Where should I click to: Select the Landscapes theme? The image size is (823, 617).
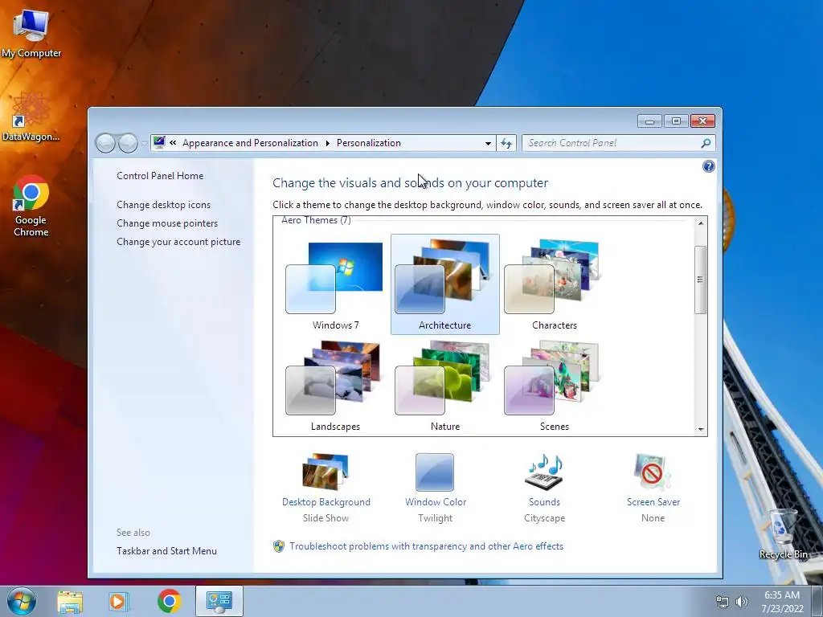click(335, 386)
